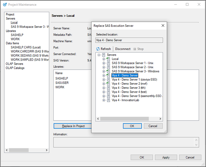
Task: Click SAS 9 Workspace Server 1 - Unix icon
Action: coord(108,63)
